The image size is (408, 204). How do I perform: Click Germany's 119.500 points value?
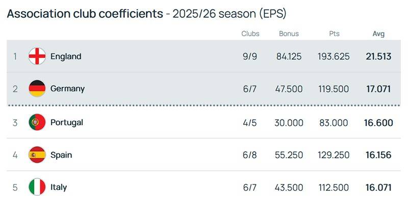point(334,89)
